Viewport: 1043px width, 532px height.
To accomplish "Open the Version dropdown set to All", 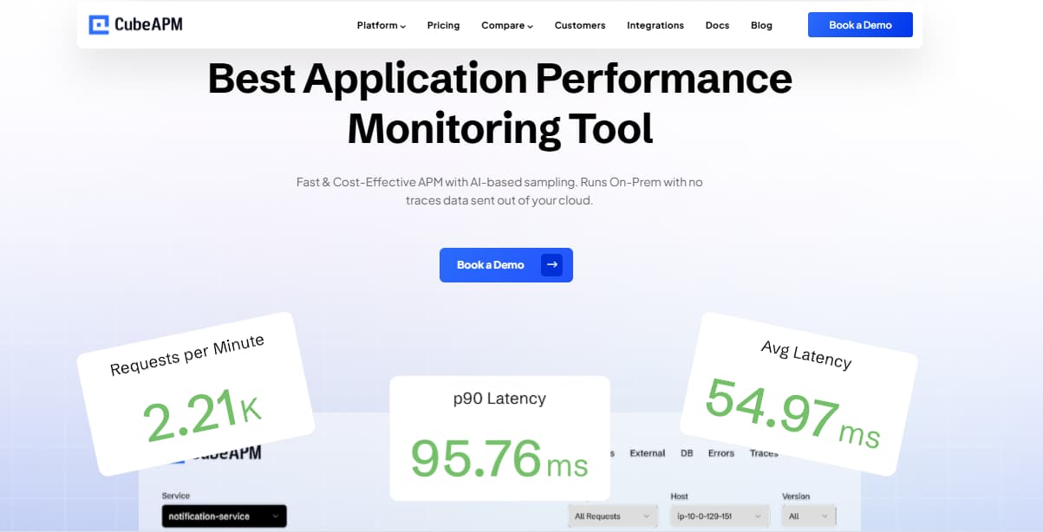I will coord(809,516).
